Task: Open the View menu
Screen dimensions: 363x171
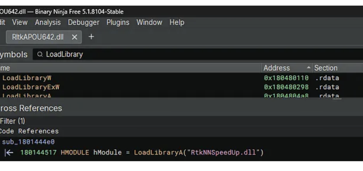Action: [19, 22]
